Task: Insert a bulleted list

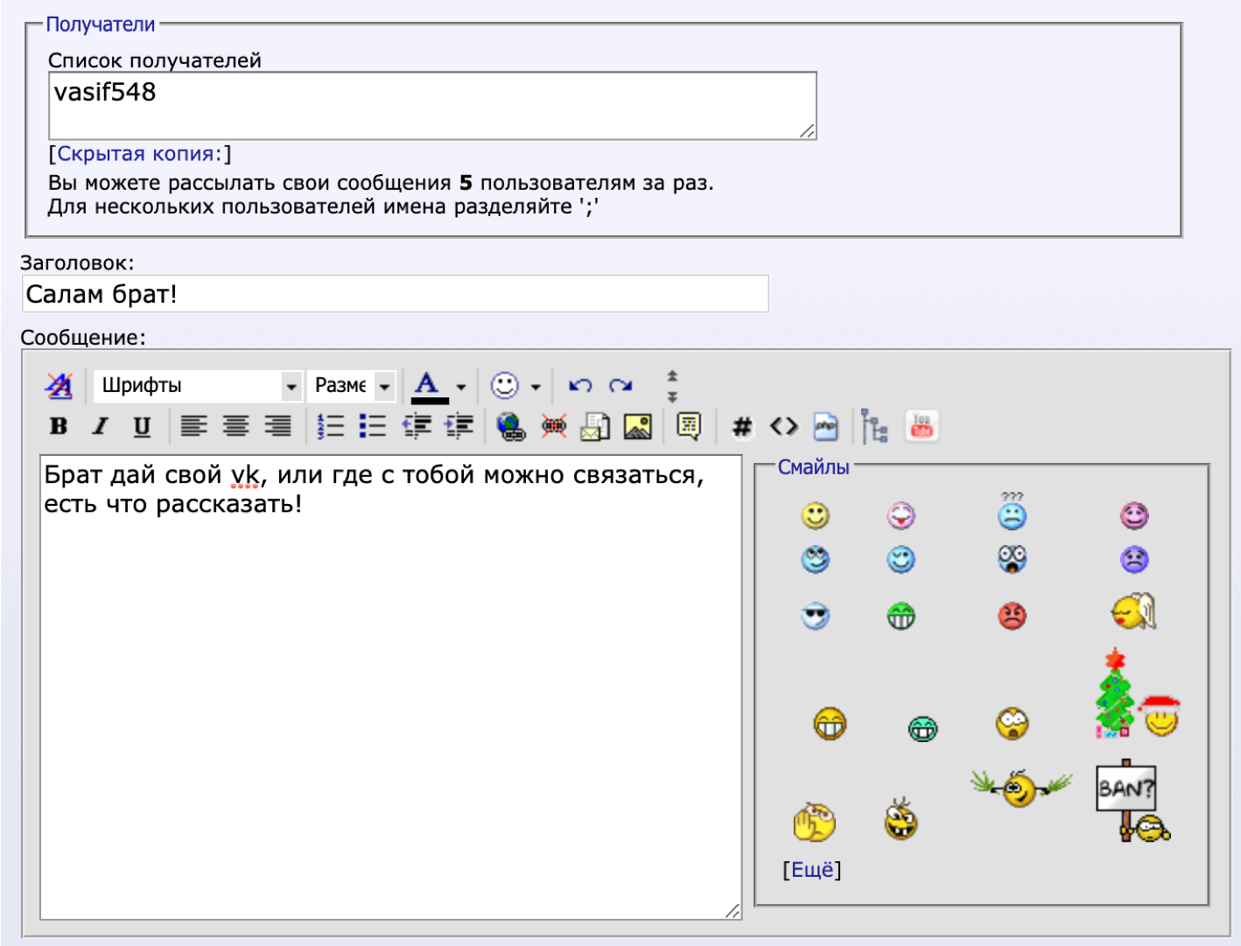Action: click(373, 426)
